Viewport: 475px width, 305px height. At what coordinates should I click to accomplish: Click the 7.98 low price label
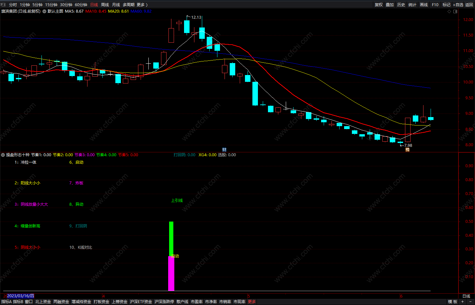pos(408,145)
